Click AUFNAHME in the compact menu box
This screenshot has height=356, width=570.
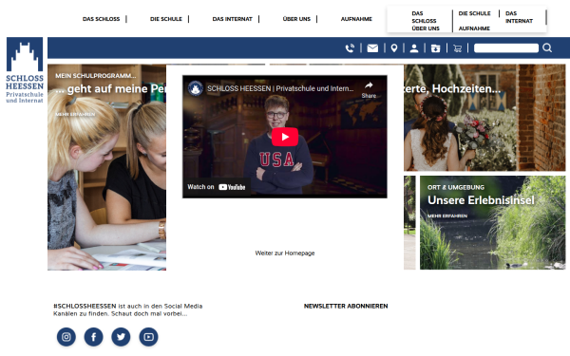(x=474, y=28)
